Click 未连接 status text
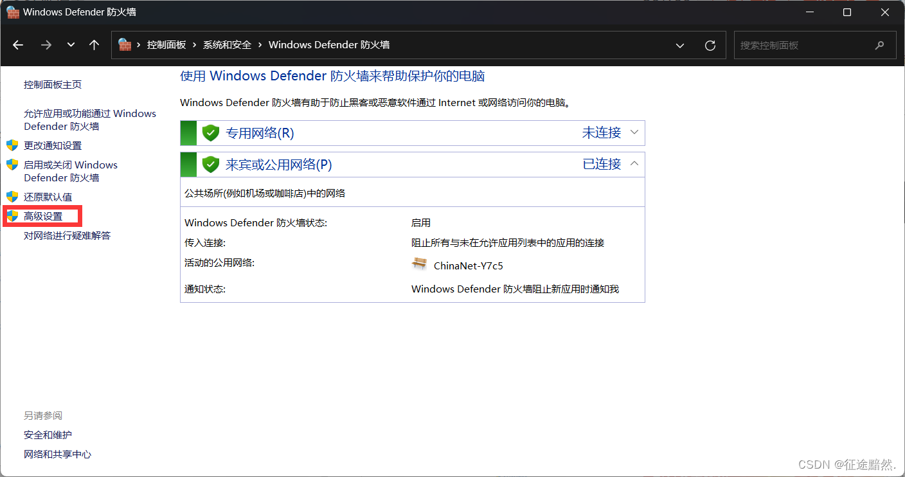 [602, 132]
